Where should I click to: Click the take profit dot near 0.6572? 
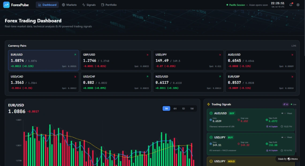267,120
